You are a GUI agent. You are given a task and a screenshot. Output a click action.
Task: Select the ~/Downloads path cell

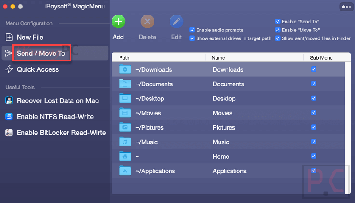(x=154, y=69)
